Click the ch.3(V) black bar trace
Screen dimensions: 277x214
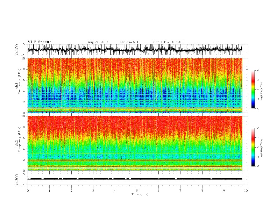click(x=135, y=179)
